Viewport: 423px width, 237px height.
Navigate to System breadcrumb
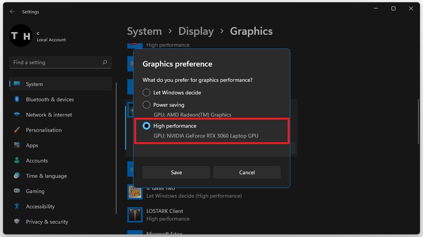click(144, 31)
